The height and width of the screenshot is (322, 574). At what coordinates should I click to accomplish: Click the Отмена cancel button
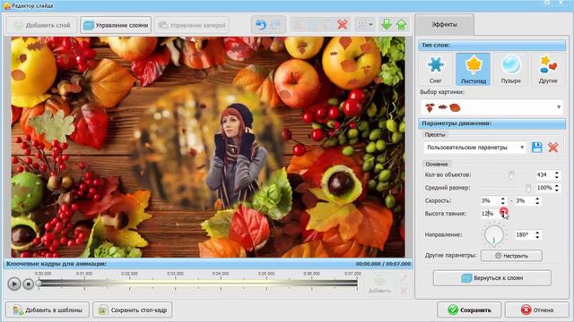(x=536, y=310)
